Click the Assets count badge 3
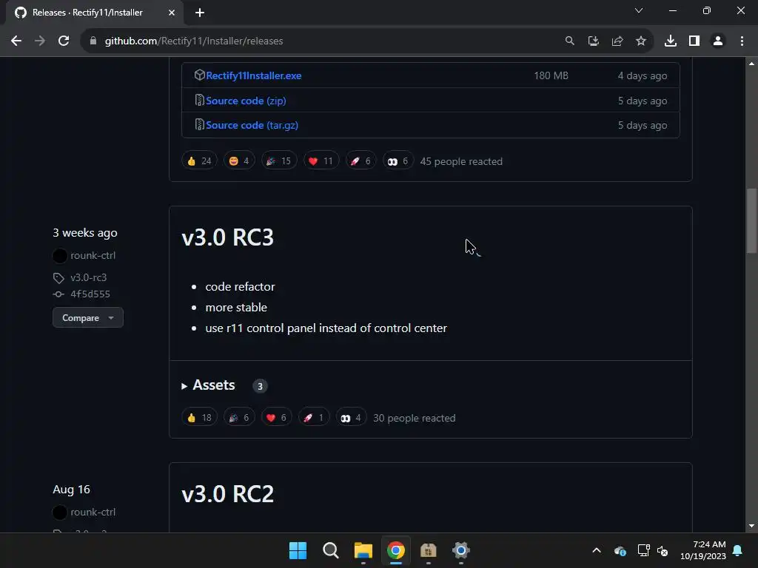 point(260,386)
